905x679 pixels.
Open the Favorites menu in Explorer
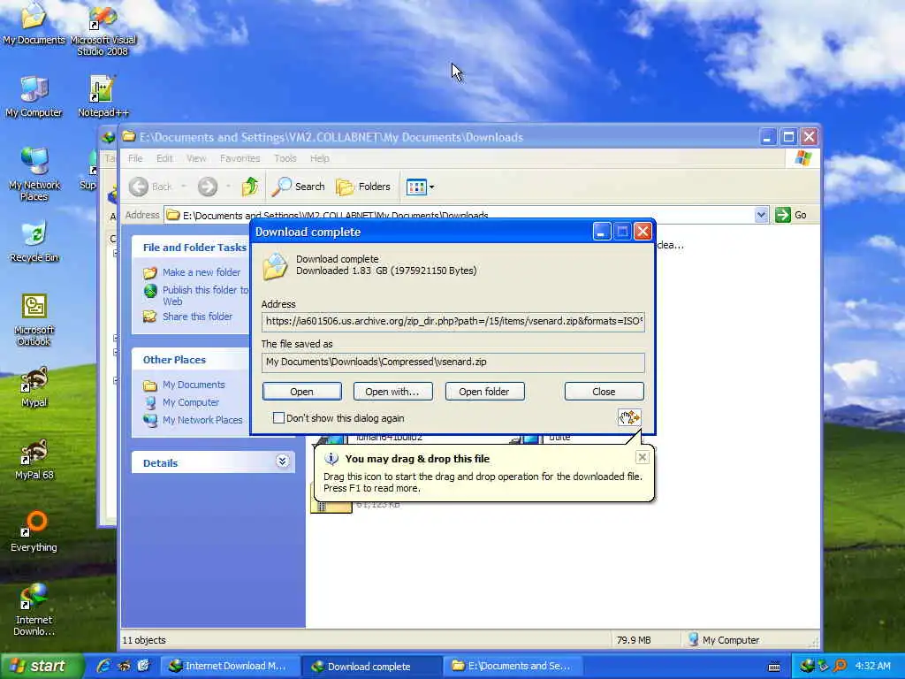pyautogui.click(x=240, y=158)
